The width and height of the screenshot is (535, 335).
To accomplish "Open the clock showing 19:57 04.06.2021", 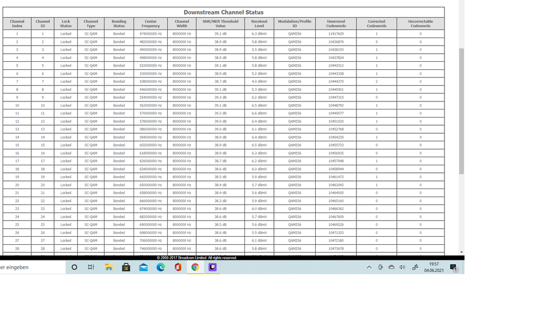I will [434, 267].
